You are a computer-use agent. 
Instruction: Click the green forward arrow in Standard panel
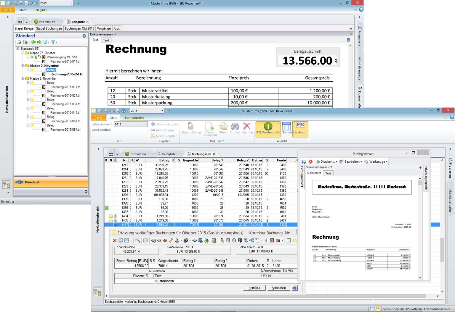pos(39,42)
